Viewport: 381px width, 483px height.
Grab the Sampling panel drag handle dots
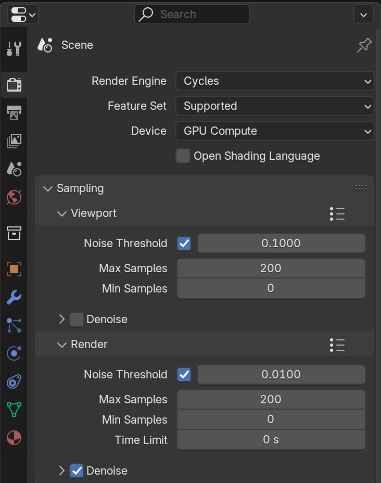(361, 188)
